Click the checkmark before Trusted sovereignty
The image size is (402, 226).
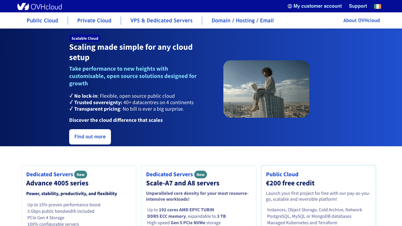point(71,102)
